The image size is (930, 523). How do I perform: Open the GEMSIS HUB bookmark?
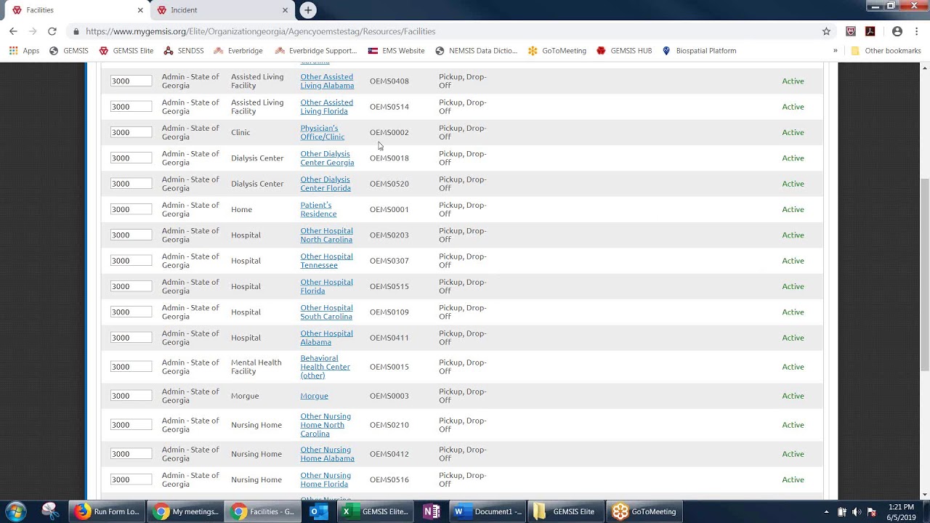click(x=624, y=51)
